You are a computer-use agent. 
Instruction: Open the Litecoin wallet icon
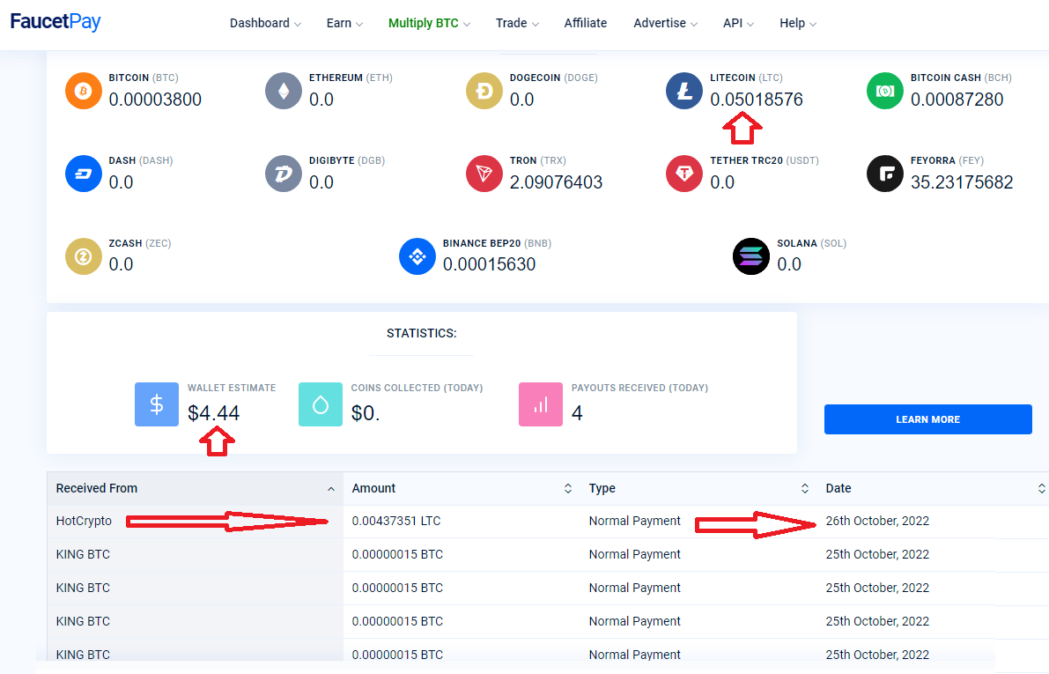tap(684, 91)
